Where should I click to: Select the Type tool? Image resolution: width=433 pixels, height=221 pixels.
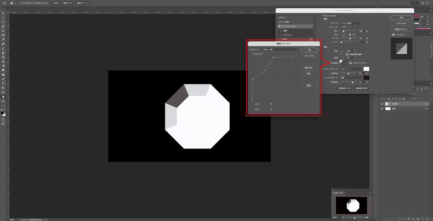point(3,83)
